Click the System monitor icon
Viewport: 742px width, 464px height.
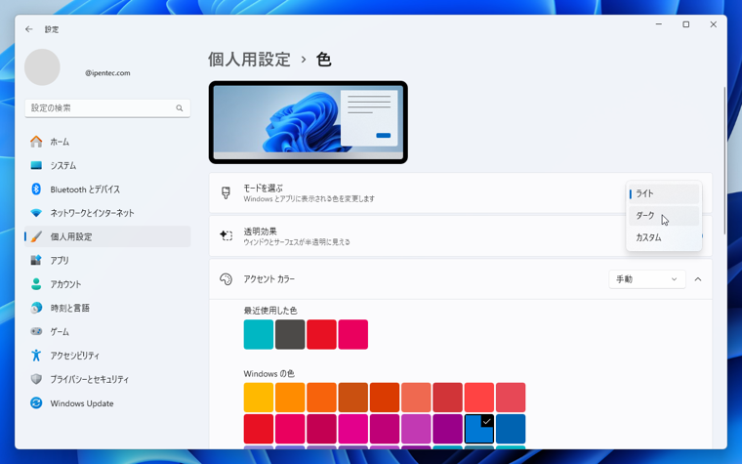[36, 165]
